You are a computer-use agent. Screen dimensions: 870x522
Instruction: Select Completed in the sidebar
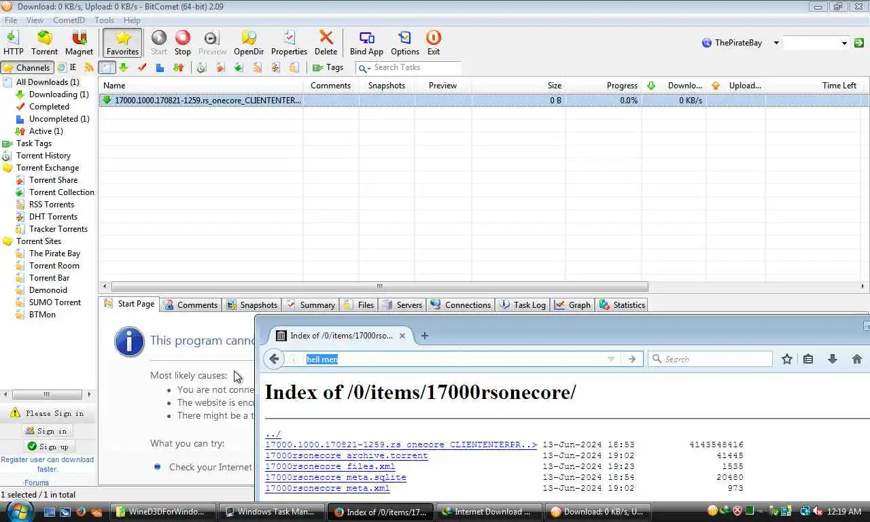click(x=49, y=107)
